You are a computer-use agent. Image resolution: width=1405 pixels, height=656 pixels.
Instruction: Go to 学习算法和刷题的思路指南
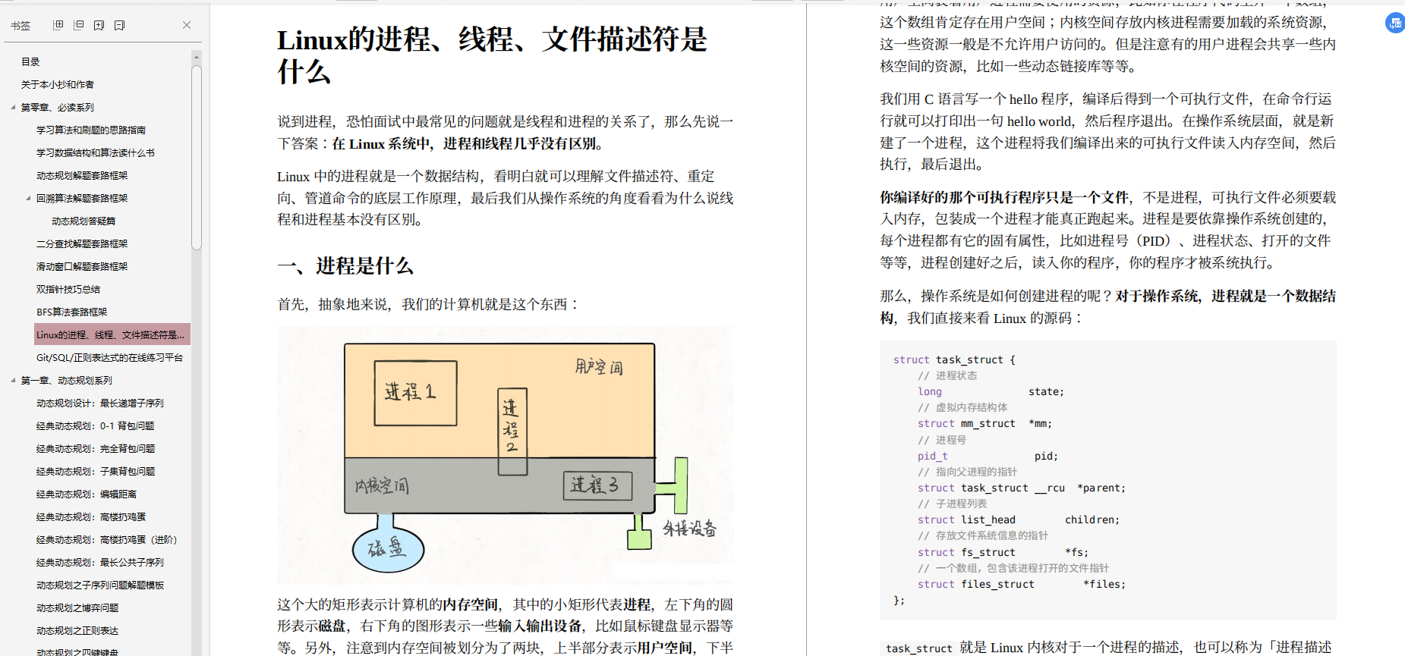click(x=91, y=130)
